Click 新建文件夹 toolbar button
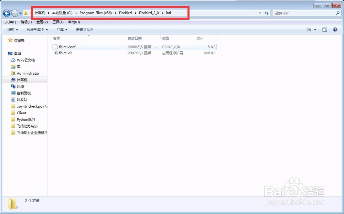 point(85,30)
